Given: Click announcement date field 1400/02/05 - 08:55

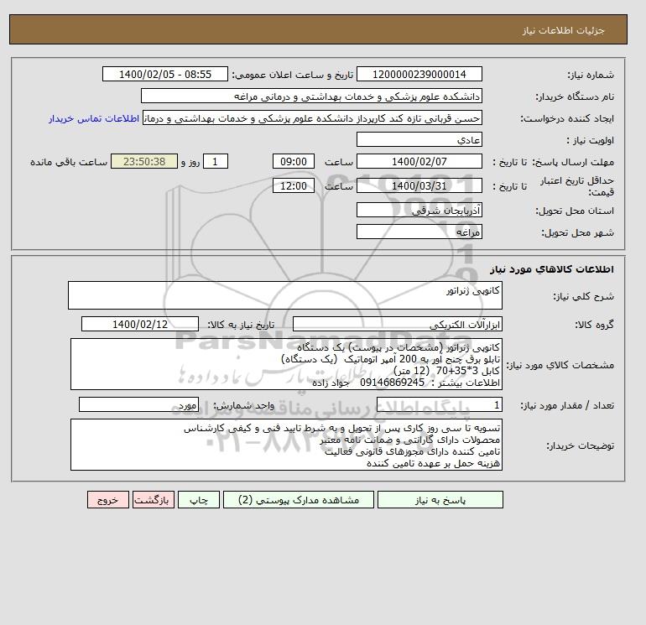Looking at the screenshot, I should pyautogui.click(x=164, y=74).
